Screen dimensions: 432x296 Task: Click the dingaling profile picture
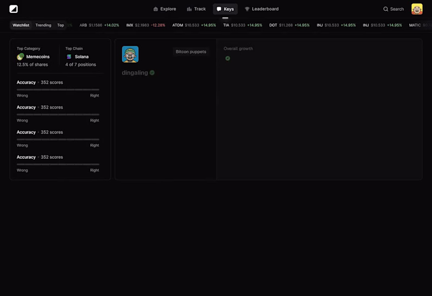[x=130, y=55]
